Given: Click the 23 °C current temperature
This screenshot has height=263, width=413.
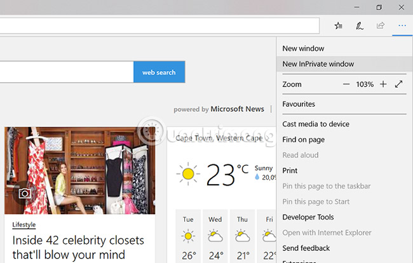Looking at the screenshot, I should pos(227,175).
